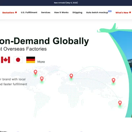The height and width of the screenshot is (132, 132).
Task: Click the Canada flag icon
Action: [x=6, y=60]
